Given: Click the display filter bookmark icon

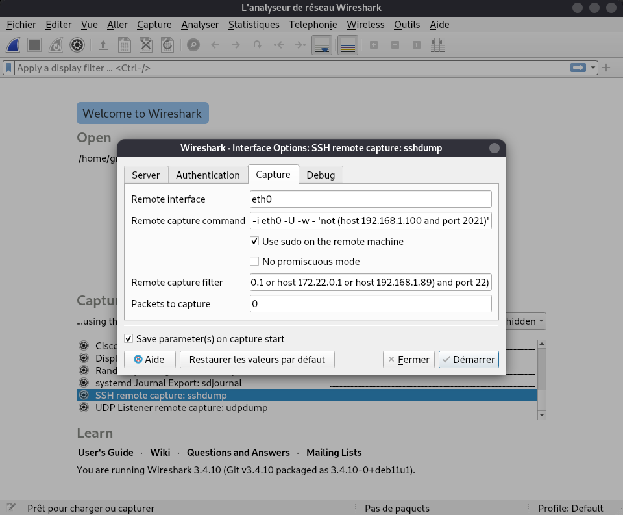Looking at the screenshot, I should pos(8,68).
